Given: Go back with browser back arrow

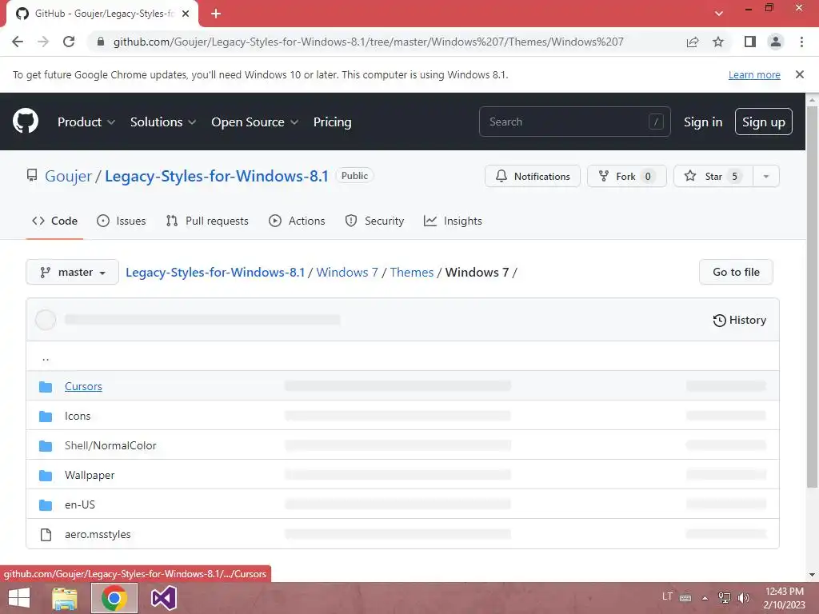Looking at the screenshot, I should pyautogui.click(x=18, y=42).
